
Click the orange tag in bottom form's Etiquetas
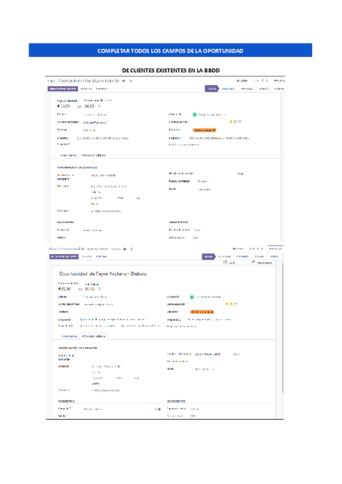tap(202, 312)
